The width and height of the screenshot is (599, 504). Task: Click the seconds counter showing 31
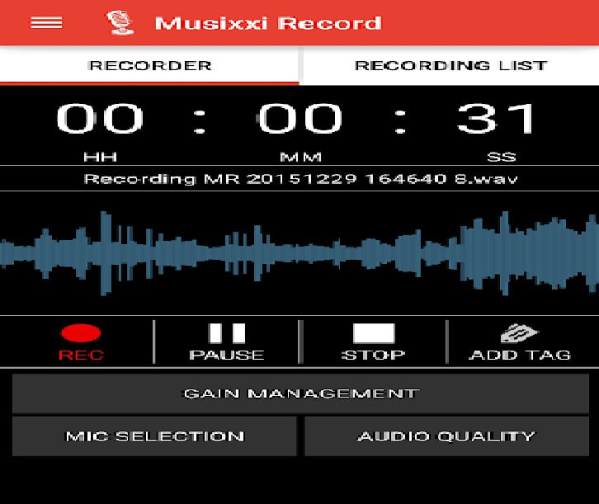coord(496,118)
